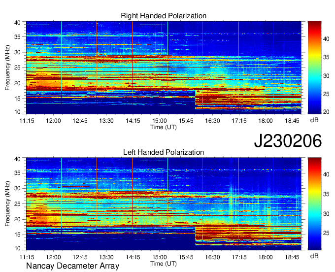This screenshot has width=335, height=272.
Task: Click the 25 value beside the bottom color bar
Action: point(326,233)
